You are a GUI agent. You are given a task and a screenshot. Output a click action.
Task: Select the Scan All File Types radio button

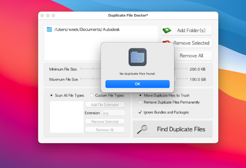click(51, 95)
